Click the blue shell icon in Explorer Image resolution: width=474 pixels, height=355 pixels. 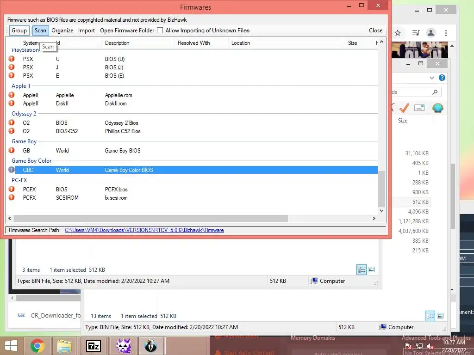pyautogui.click(x=438, y=108)
